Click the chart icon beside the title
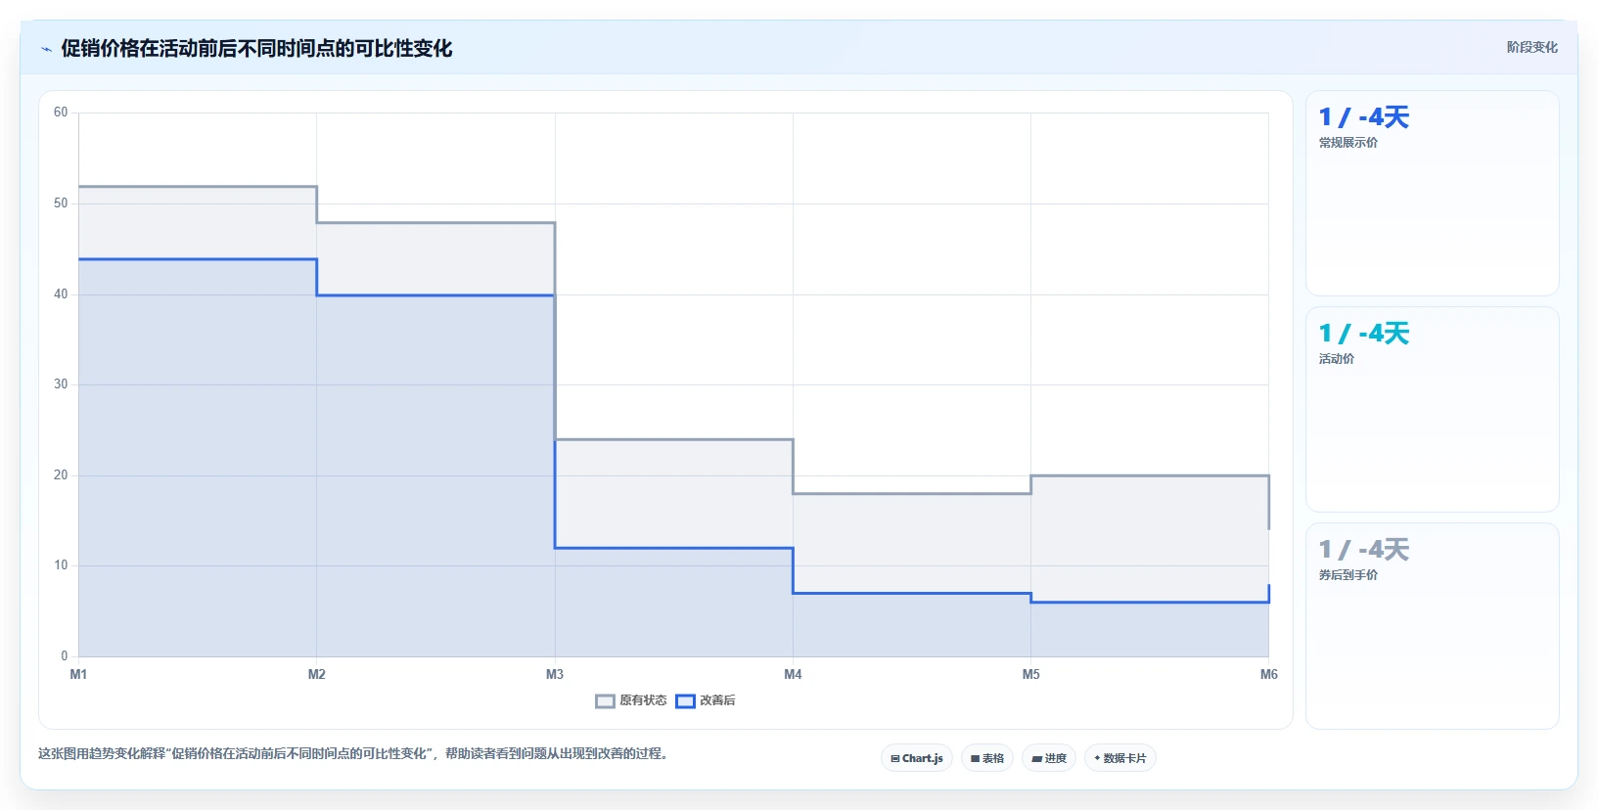The width and height of the screenshot is (1598, 810). 46,49
